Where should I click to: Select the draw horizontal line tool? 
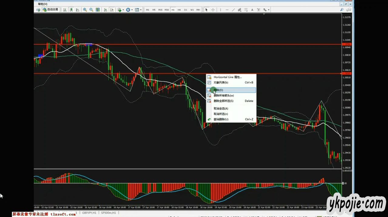pyautogui.click(x=227, y=10)
